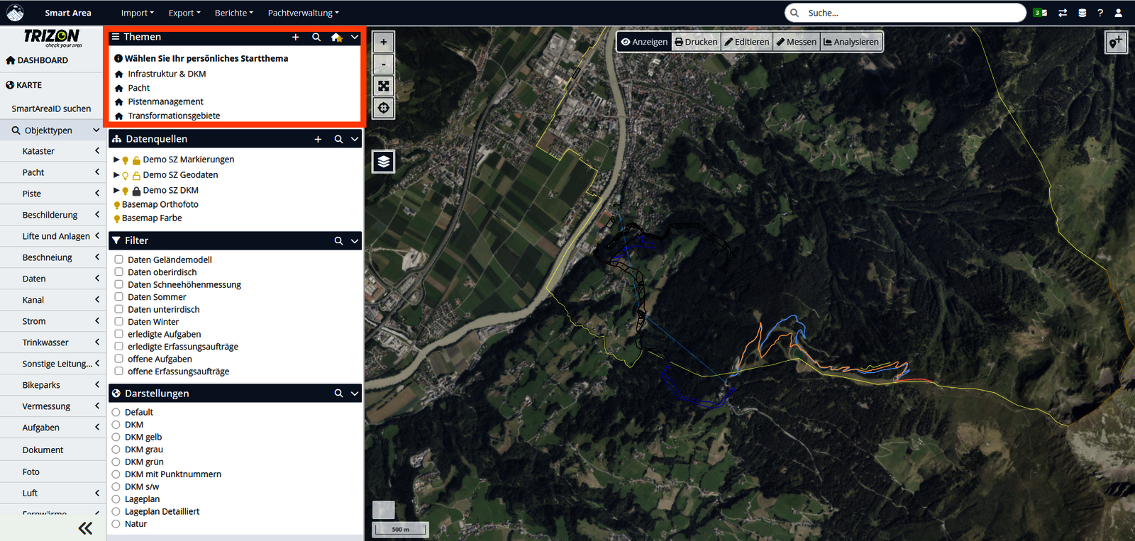Click the search icon in Datenquellen header
Viewport: 1135px width, 541px height.
point(338,140)
